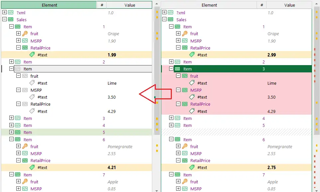Select value 1.99 in left pane
The width and height of the screenshot is (320, 192).
pos(112,55)
